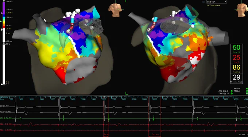
Task: Click the ablation catheter tip in left view
Action: coord(68,31)
